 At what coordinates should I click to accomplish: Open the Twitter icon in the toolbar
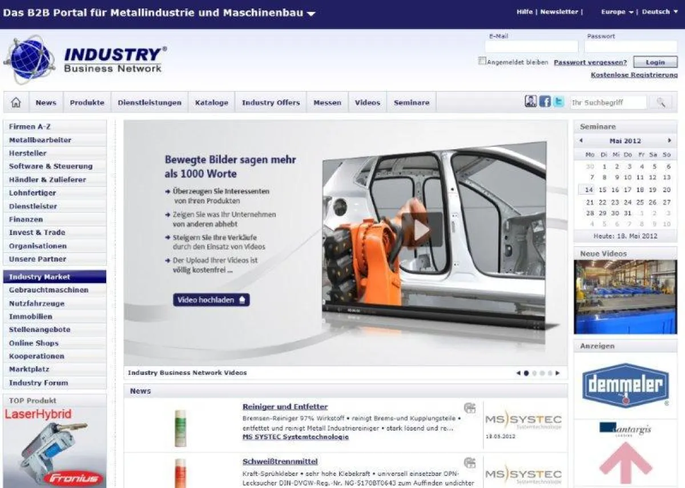click(558, 101)
